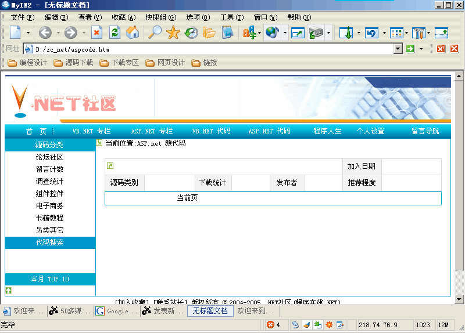
Task: Click the Back navigation arrow
Action: tap(45, 33)
